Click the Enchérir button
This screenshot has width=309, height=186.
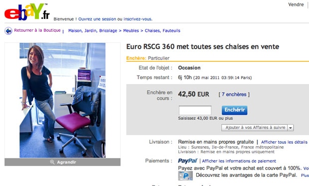(235, 110)
